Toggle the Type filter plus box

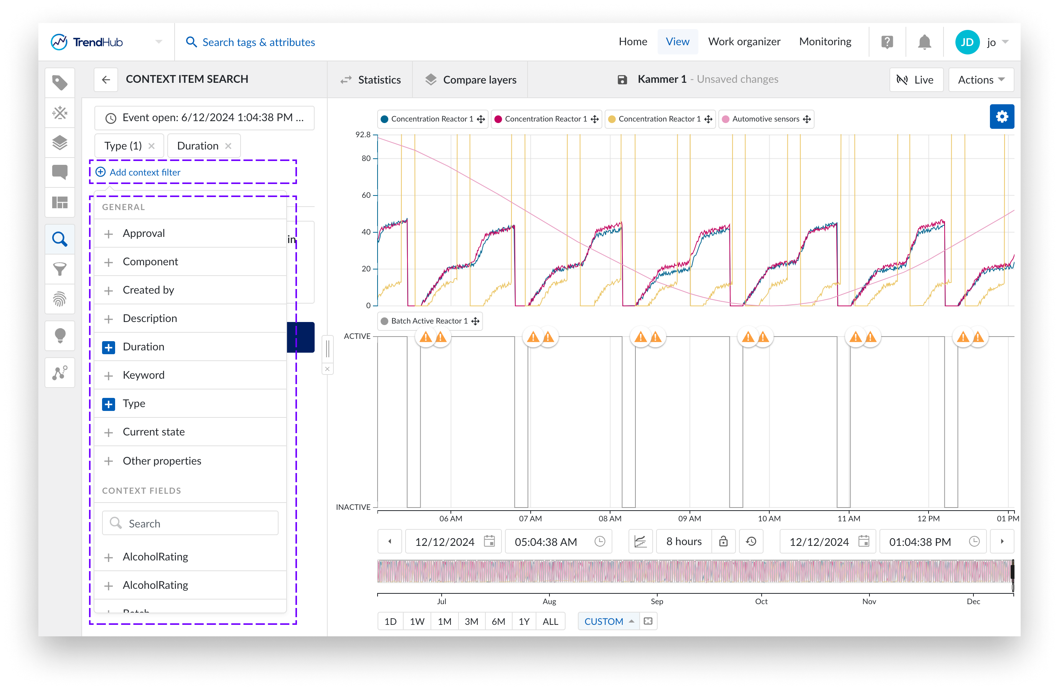(109, 404)
